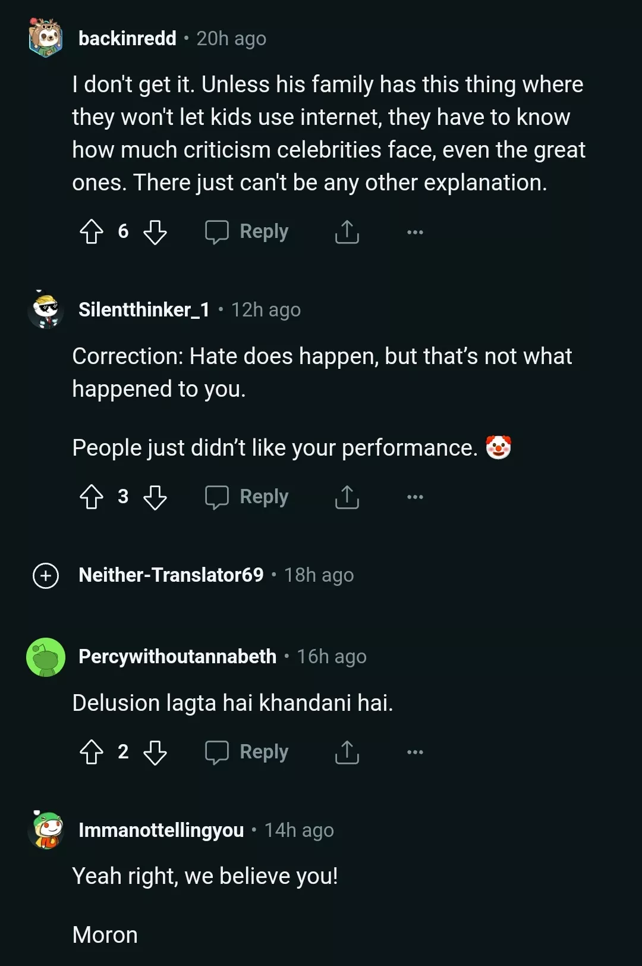
Task: Upvote backinredd's comment
Action: [92, 231]
